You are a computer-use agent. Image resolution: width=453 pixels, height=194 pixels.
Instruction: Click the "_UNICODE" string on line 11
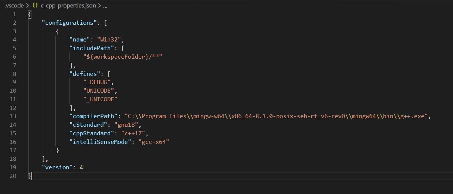[x=101, y=99]
